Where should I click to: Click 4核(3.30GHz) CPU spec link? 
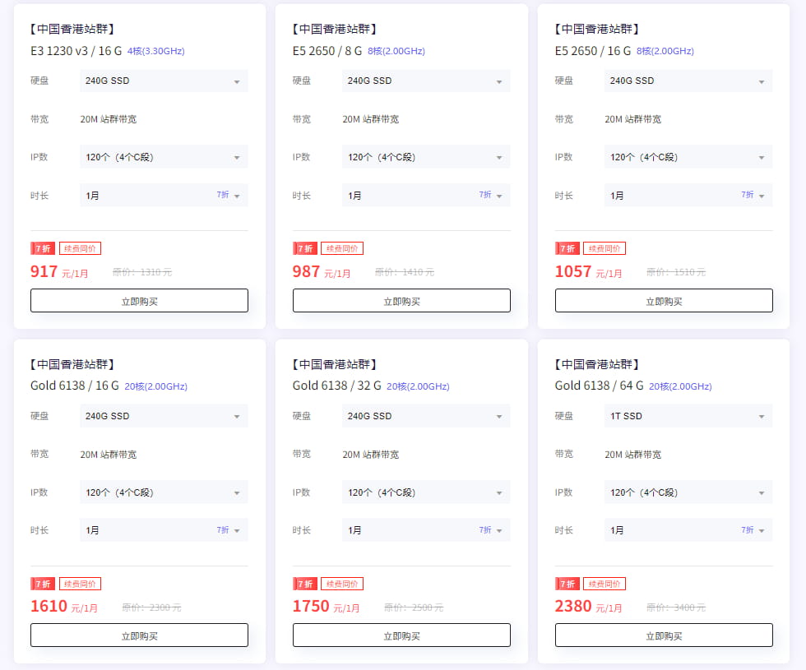point(156,51)
